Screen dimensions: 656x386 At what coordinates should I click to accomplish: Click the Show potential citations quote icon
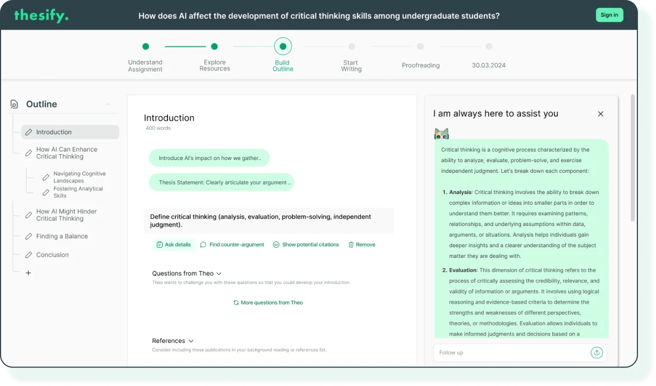coord(276,245)
